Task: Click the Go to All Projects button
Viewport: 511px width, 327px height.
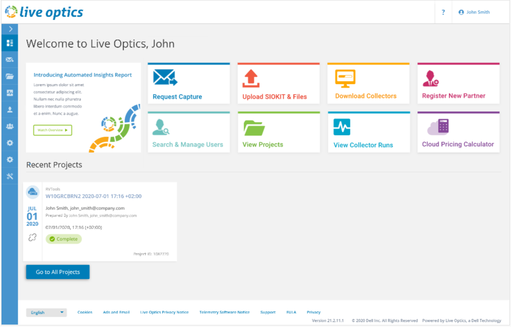Action: [x=58, y=272]
